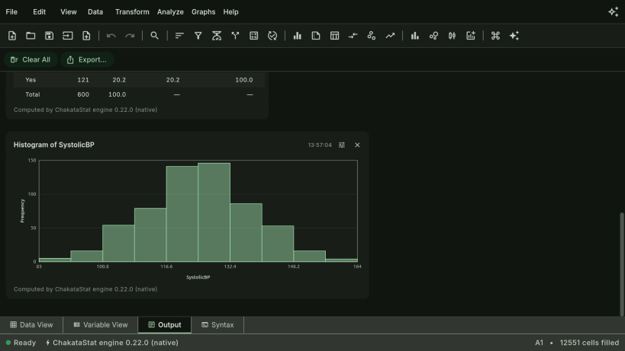Switch to the Syntax tab
The height and width of the screenshot is (351, 625).
pyautogui.click(x=217, y=325)
